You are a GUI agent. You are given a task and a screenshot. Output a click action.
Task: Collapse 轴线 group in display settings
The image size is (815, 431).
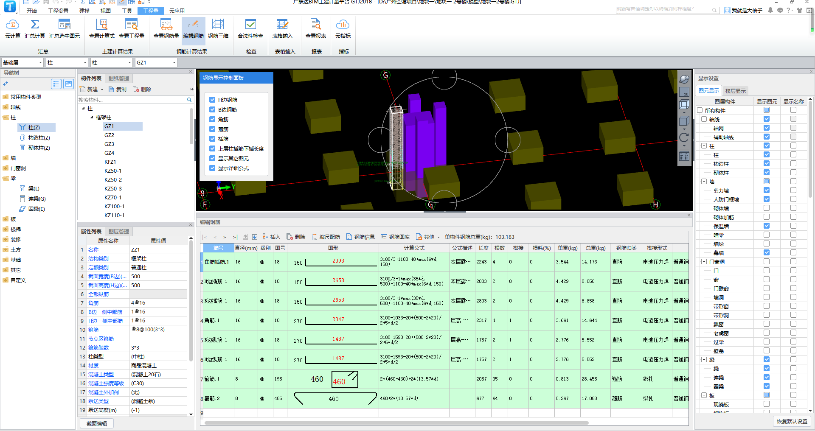pyautogui.click(x=704, y=119)
